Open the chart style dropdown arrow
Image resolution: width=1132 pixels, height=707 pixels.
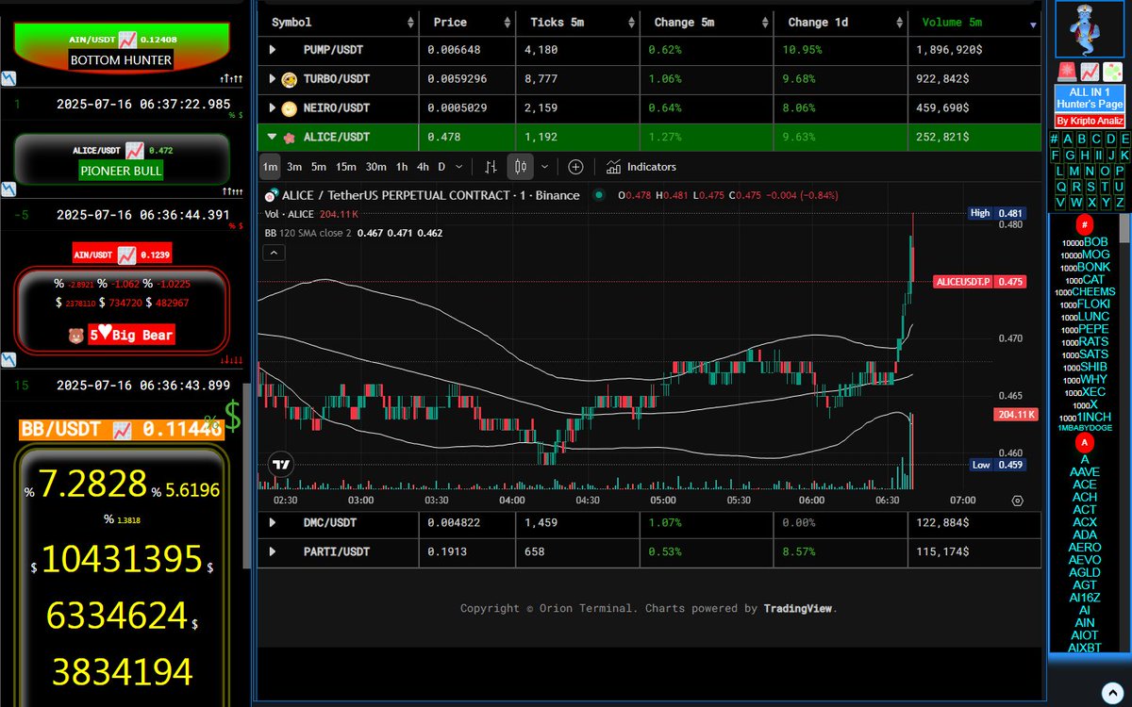(544, 167)
